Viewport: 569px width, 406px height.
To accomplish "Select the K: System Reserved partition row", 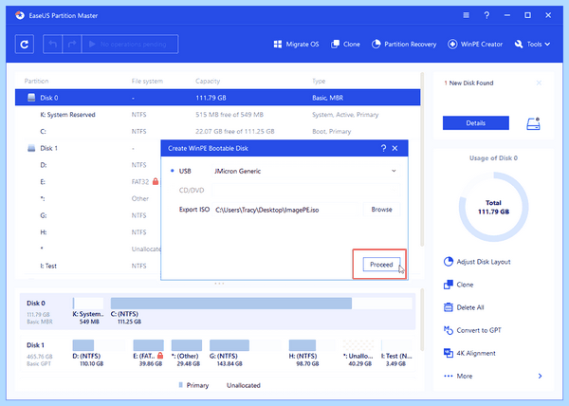I will tap(218, 115).
